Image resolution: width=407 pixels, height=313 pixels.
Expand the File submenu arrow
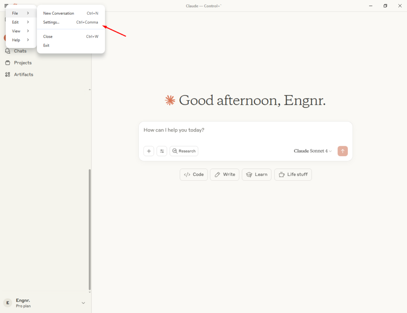28,13
